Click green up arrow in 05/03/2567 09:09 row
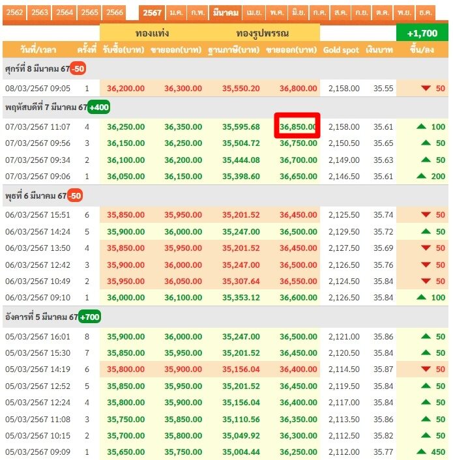Viewport: 453px width, 460px height. tap(421, 452)
